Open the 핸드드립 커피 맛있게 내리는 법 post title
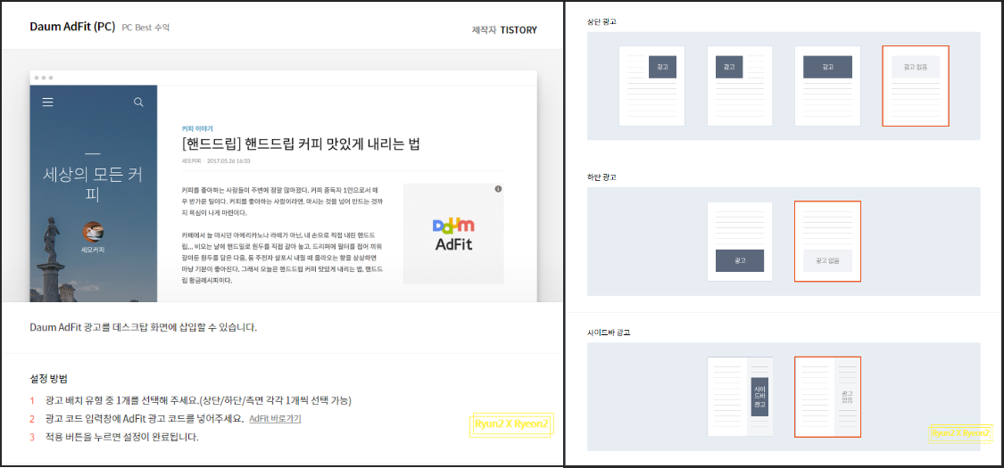The height and width of the screenshot is (468, 1004). (301, 144)
